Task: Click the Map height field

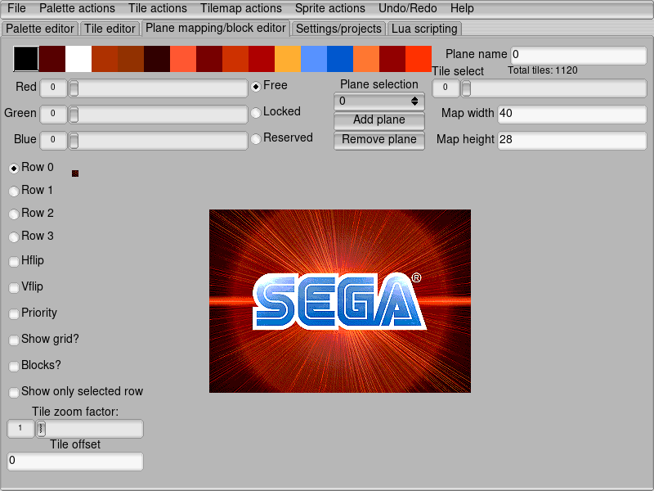Action: (x=572, y=140)
